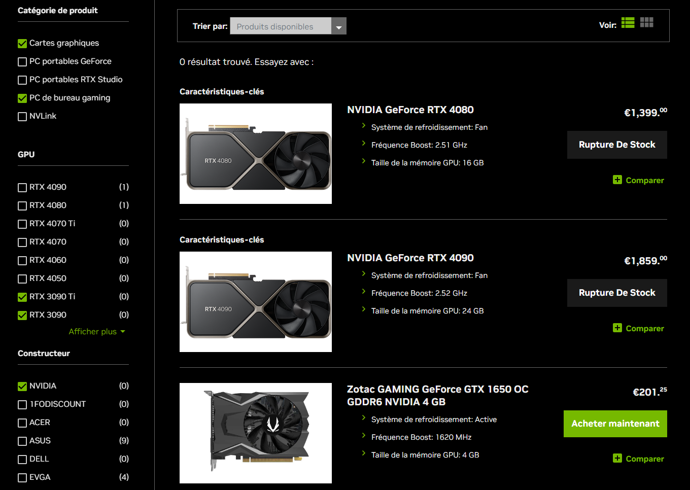Click 'Fréquence Boost: 2.52 GHz' spec
Screen dimensions: 690x490
click(x=419, y=293)
